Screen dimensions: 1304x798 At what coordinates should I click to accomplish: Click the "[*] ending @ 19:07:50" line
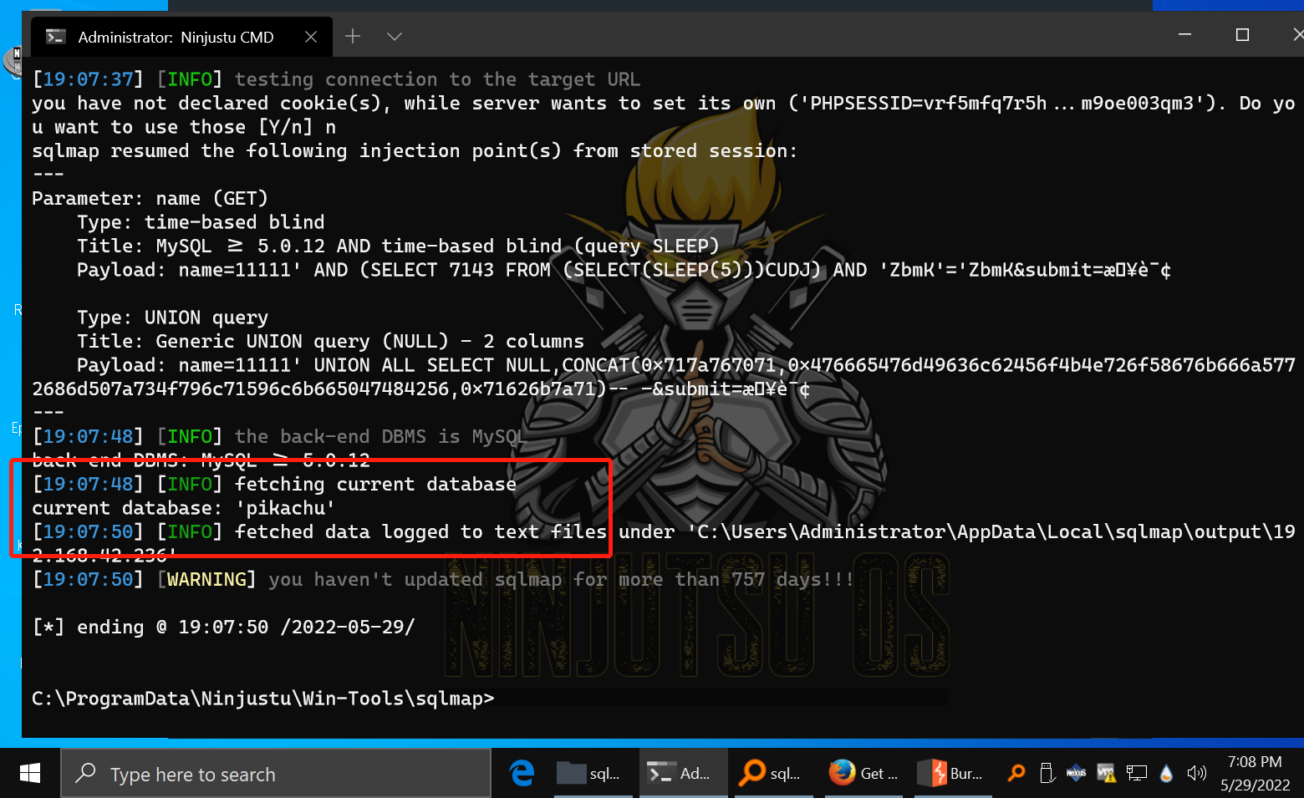(223, 627)
